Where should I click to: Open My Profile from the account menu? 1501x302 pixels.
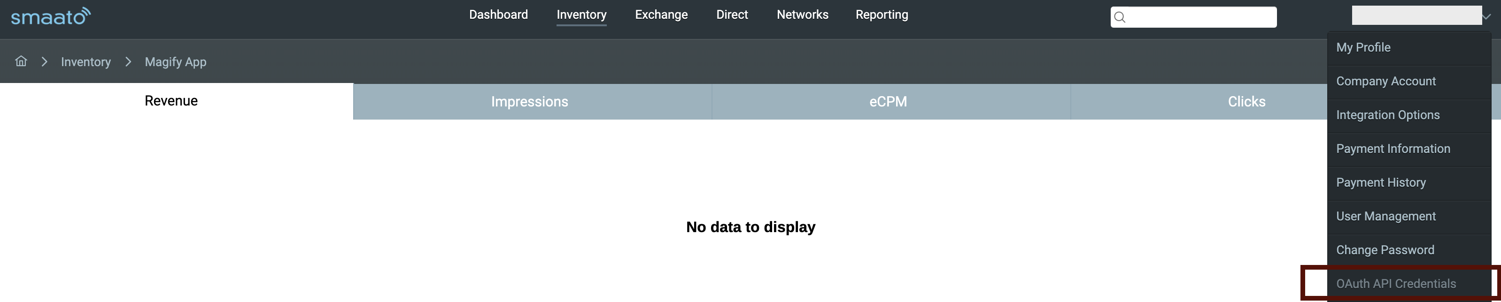point(1363,48)
